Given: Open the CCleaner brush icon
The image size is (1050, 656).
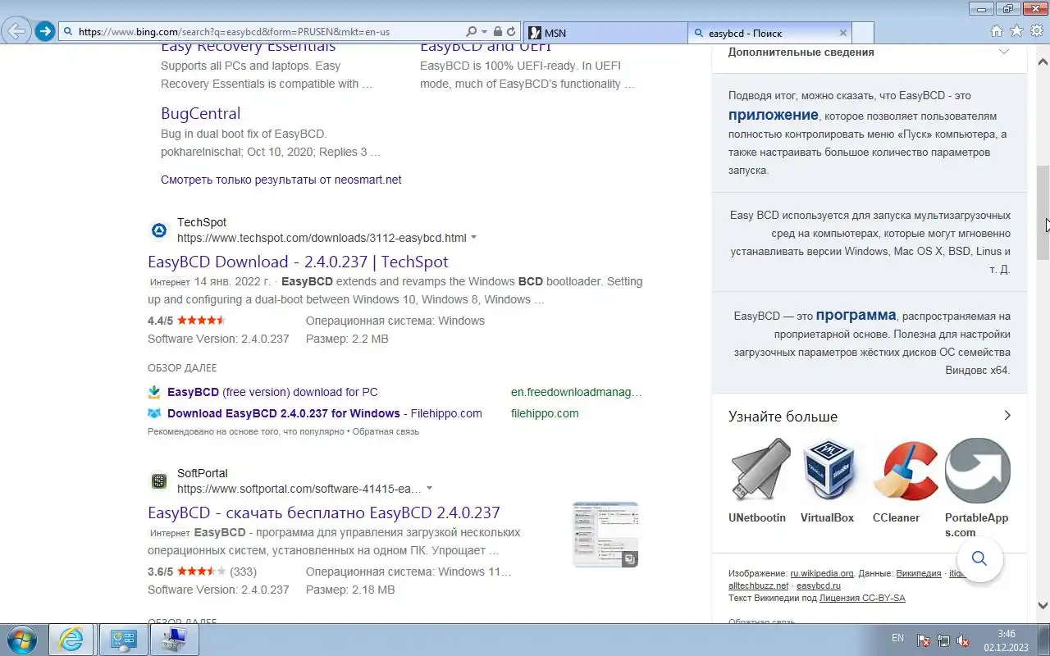Looking at the screenshot, I should click(x=906, y=470).
